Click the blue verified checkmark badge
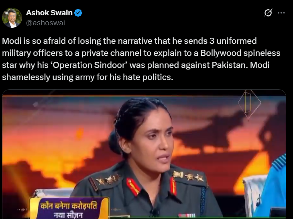Screen dimensions: 293x219 78,13
